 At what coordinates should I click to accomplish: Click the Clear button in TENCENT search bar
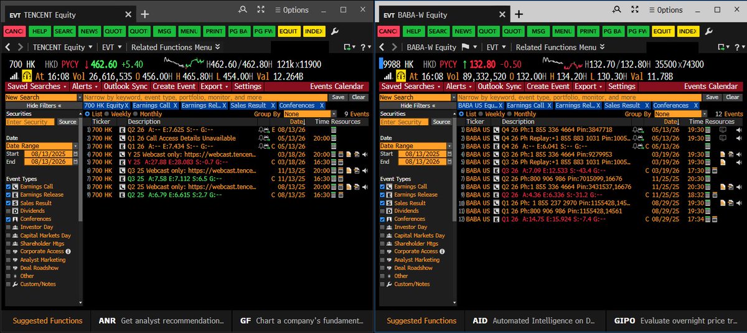tap(359, 97)
